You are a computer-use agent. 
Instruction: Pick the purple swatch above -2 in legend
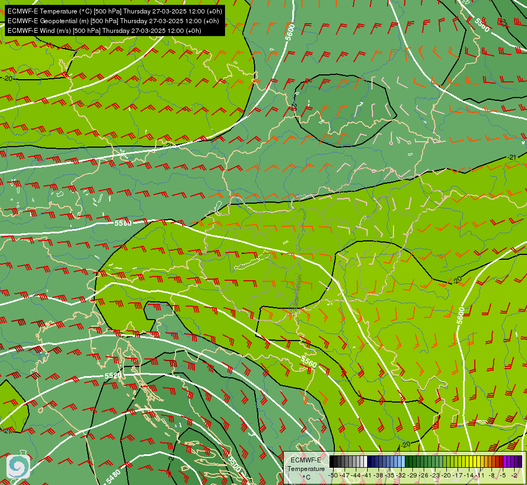coord(512,461)
